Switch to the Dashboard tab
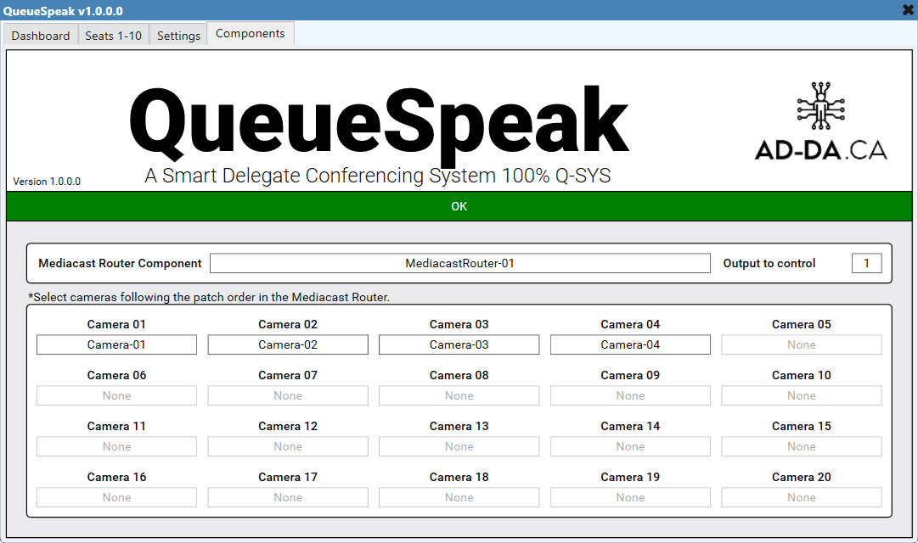 click(41, 36)
